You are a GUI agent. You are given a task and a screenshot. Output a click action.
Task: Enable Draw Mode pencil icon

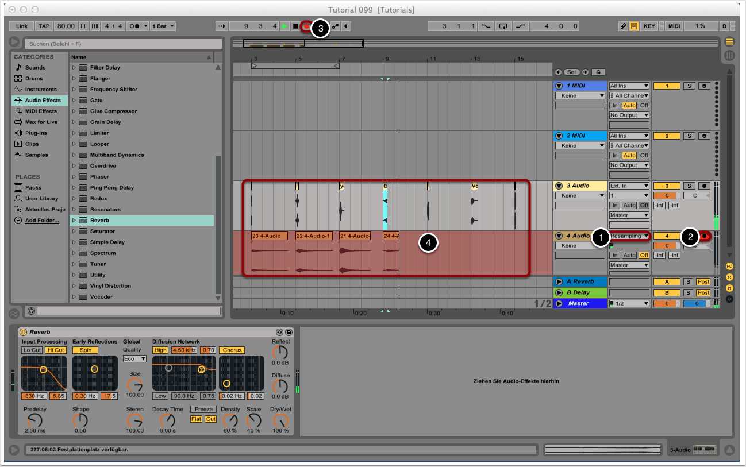624,26
